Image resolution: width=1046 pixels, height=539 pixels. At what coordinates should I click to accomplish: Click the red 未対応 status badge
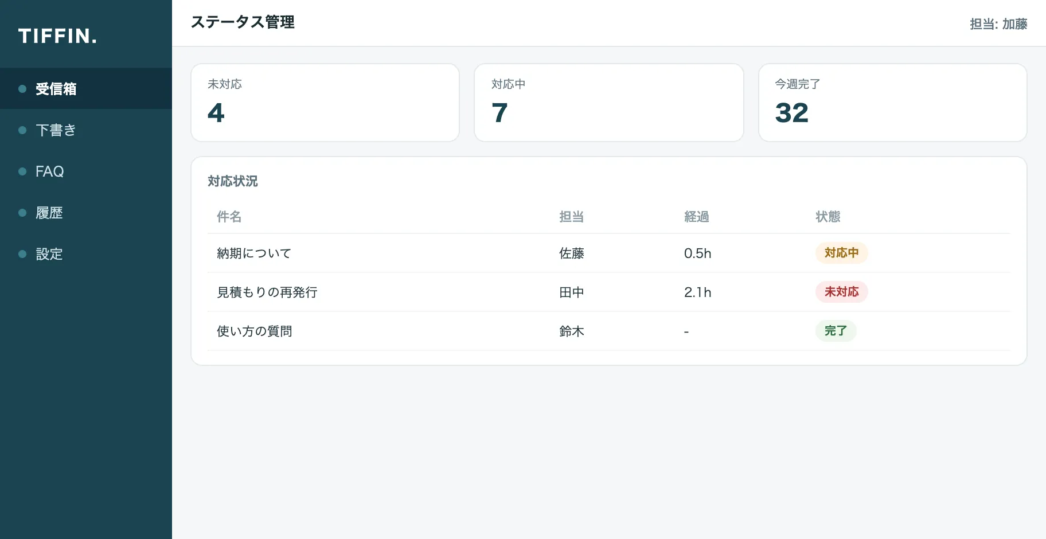click(842, 292)
